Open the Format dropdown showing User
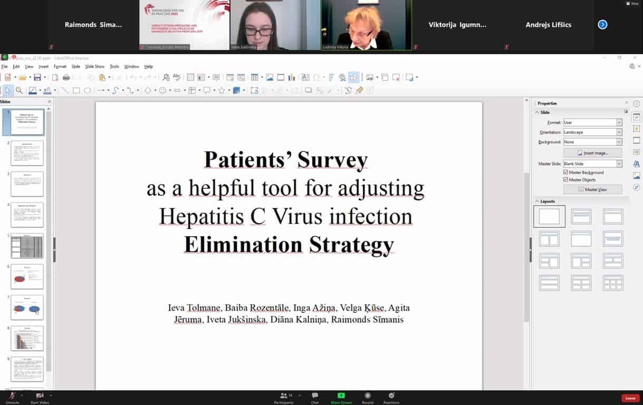 point(593,122)
